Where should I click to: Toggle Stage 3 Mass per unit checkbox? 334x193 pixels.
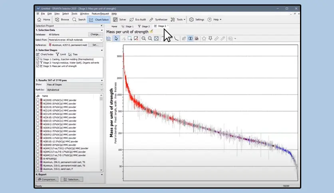tap(38, 66)
